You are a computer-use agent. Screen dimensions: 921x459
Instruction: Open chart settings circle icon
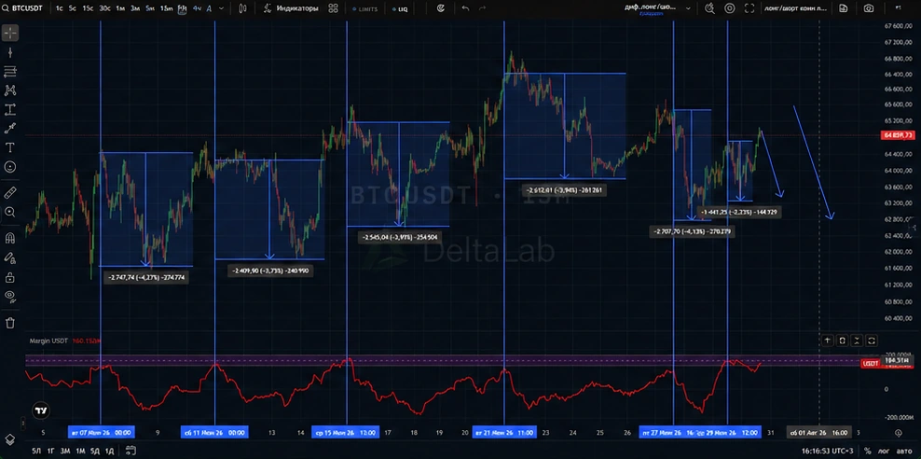730,8
